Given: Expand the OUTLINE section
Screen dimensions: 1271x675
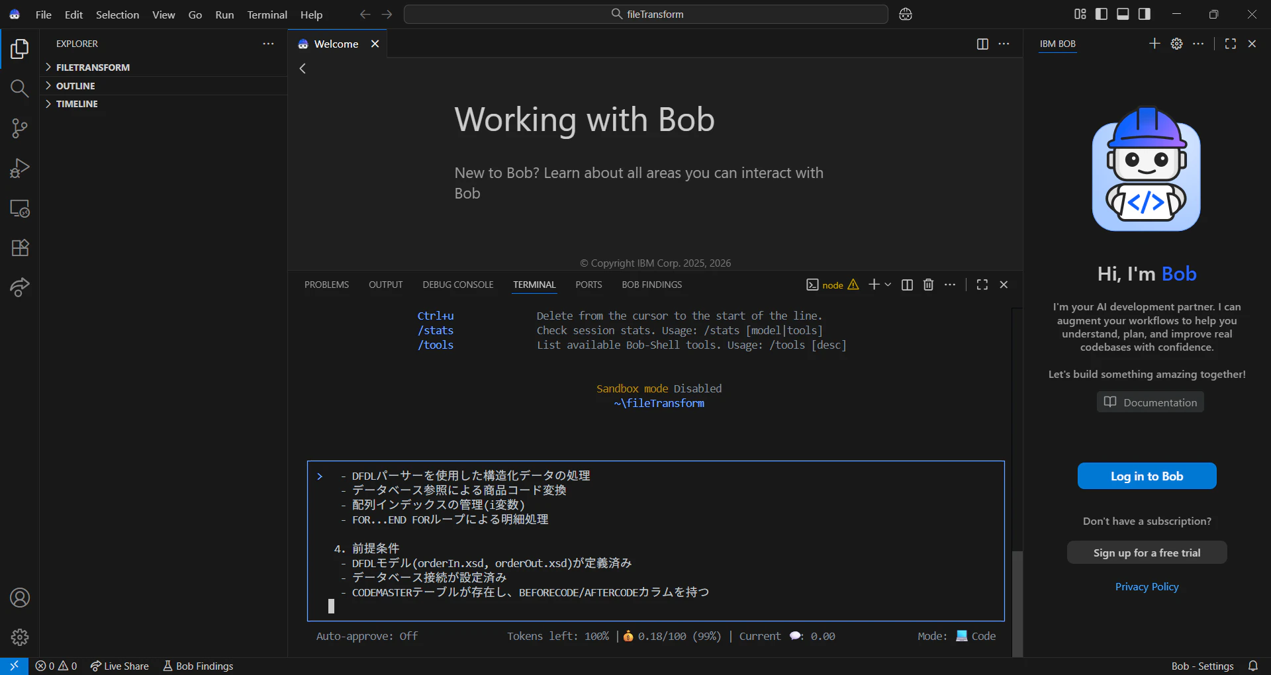Looking at the screenshot, I should coord(164,86).
